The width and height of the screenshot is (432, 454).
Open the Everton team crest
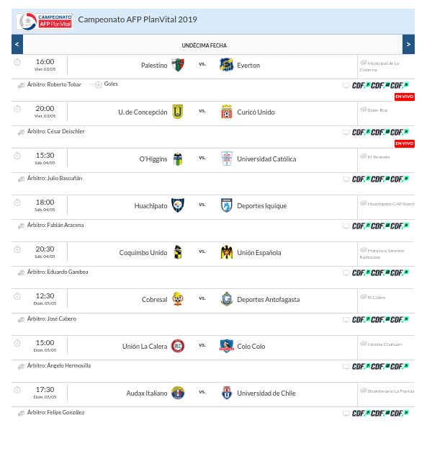[226, 65]
